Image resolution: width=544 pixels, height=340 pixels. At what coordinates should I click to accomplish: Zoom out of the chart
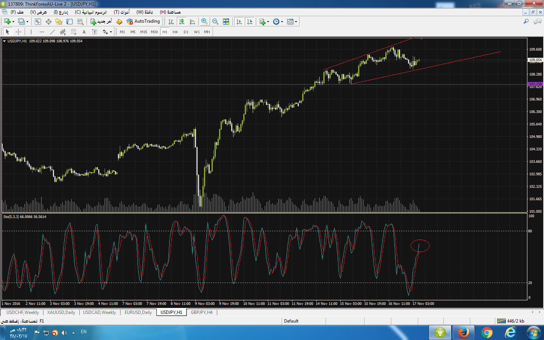point(215,22)
